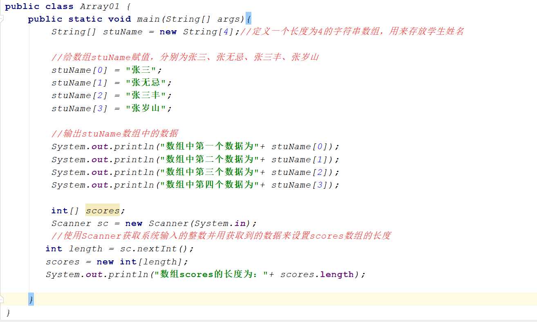Click the highlighted scores variable declaration
This screenshot has width=537, height=322.
tap(103, 211)
